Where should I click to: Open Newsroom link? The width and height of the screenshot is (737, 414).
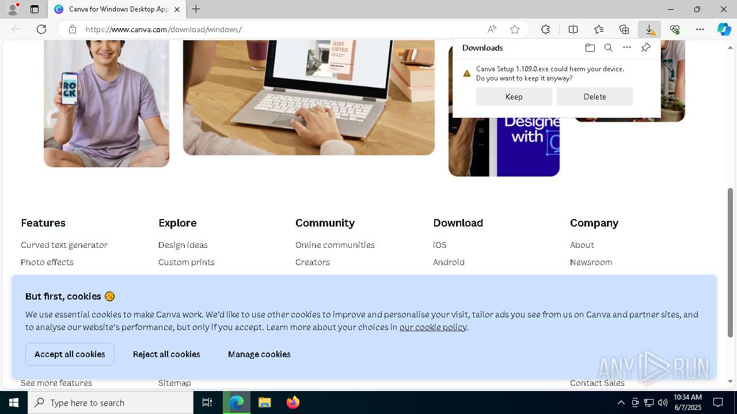[x=591, y=262]
